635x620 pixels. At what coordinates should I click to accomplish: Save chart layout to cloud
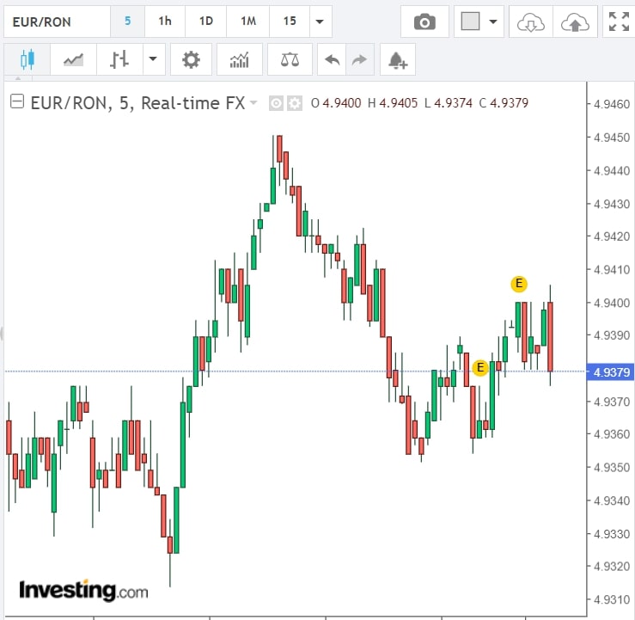coord(573,21)
